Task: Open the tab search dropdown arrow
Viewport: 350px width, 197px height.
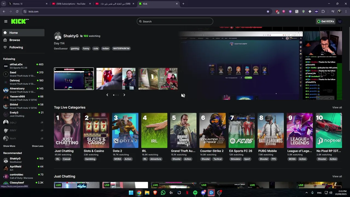Action: pyautogui.click(x=3, y=4)
